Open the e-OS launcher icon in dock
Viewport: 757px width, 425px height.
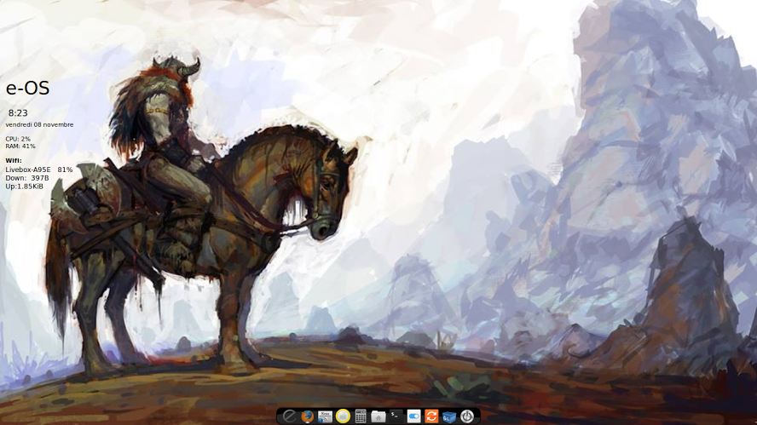click(x=289, y=416)
